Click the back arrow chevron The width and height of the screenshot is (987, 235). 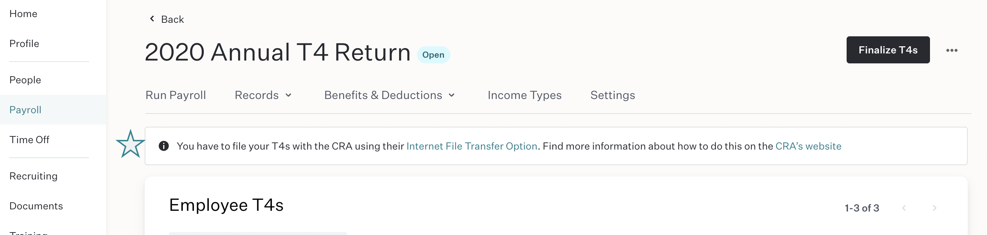pyautogui.click(x=152, y=19)
